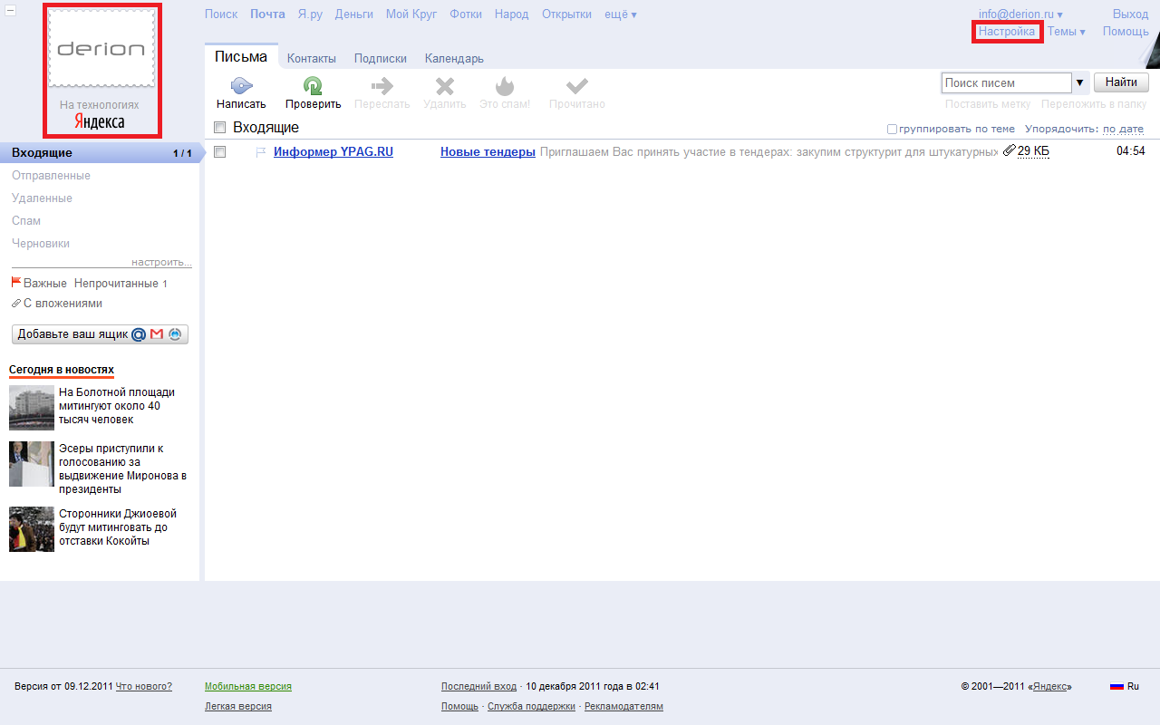Screen dimensions: 1160x725
Task: Click the Проверить check mail icon
Action: click(313, 86)
